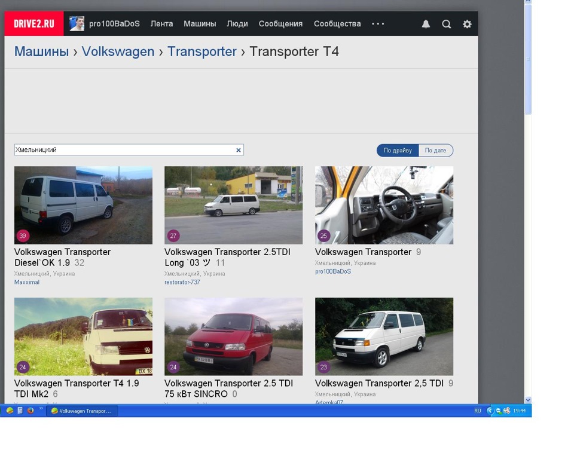Open the pro100BaDoS Volkswagen Transporter car title
Image resolution: width=574 pixels, height=459 pixels.
[363, 252]
